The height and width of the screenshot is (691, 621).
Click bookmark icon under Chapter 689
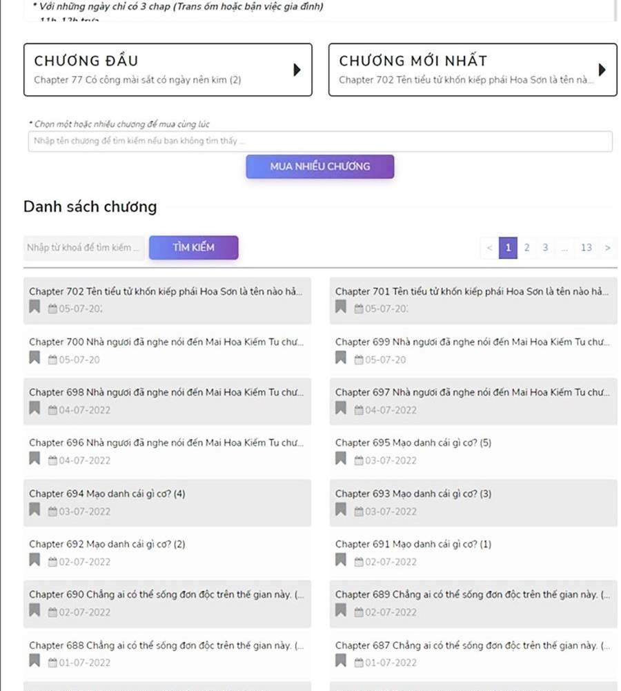click(x=341, y=611)
